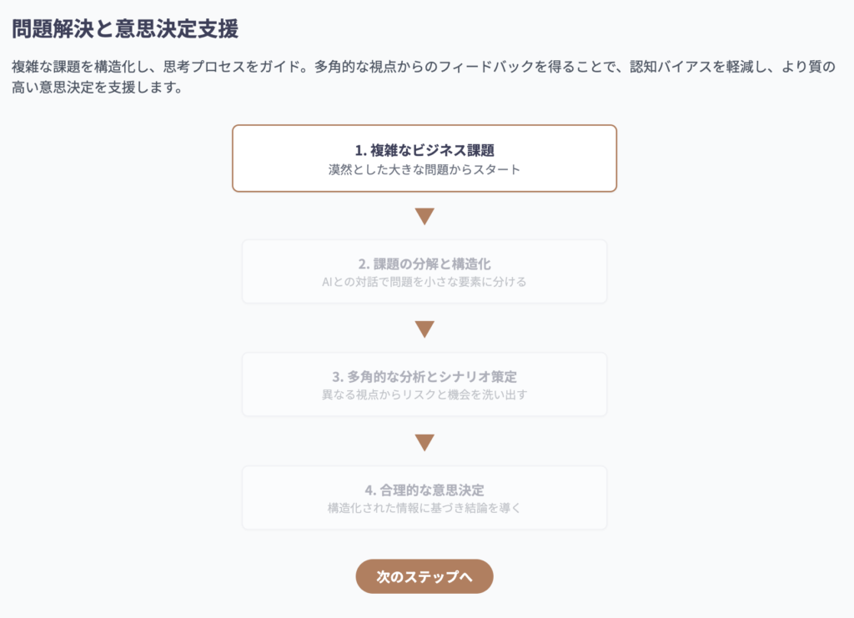This screenshot has width=854, height=618.
Task: Click the description's second line 高い意思決定を支援します
Action: pyautogui.click(x=97, y=87)
